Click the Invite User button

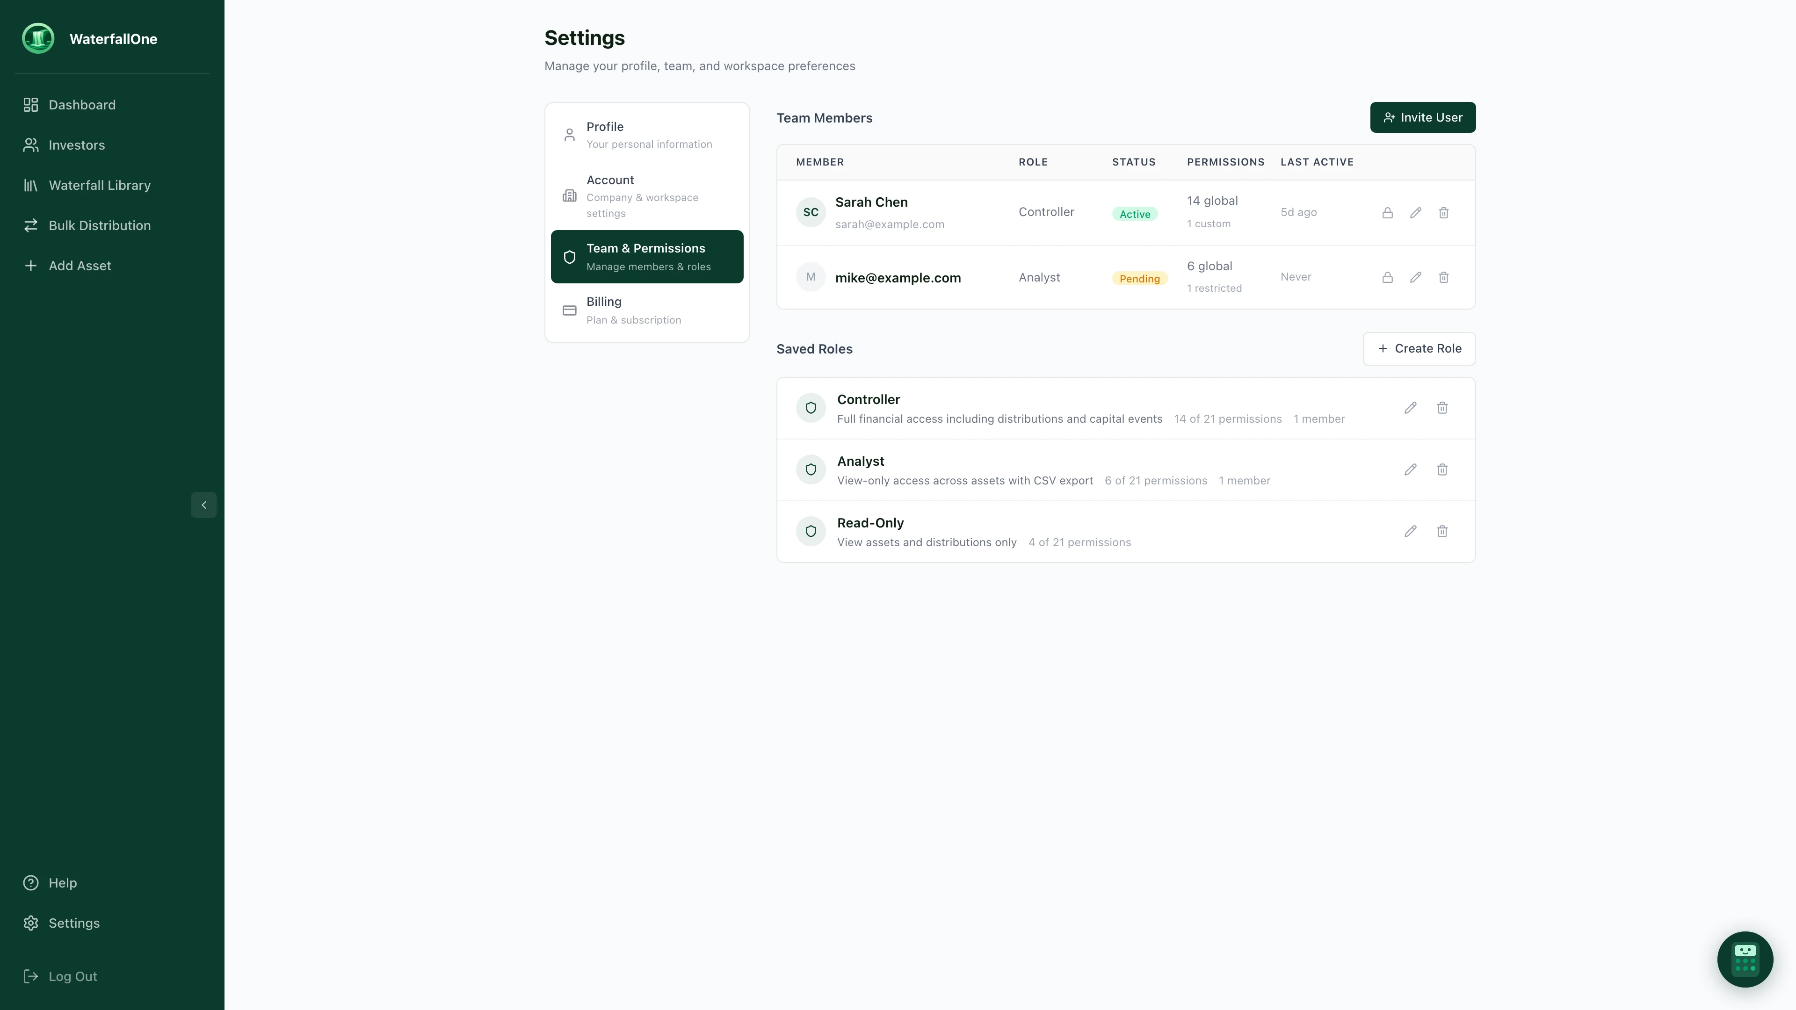click(x=1422, y=117)
